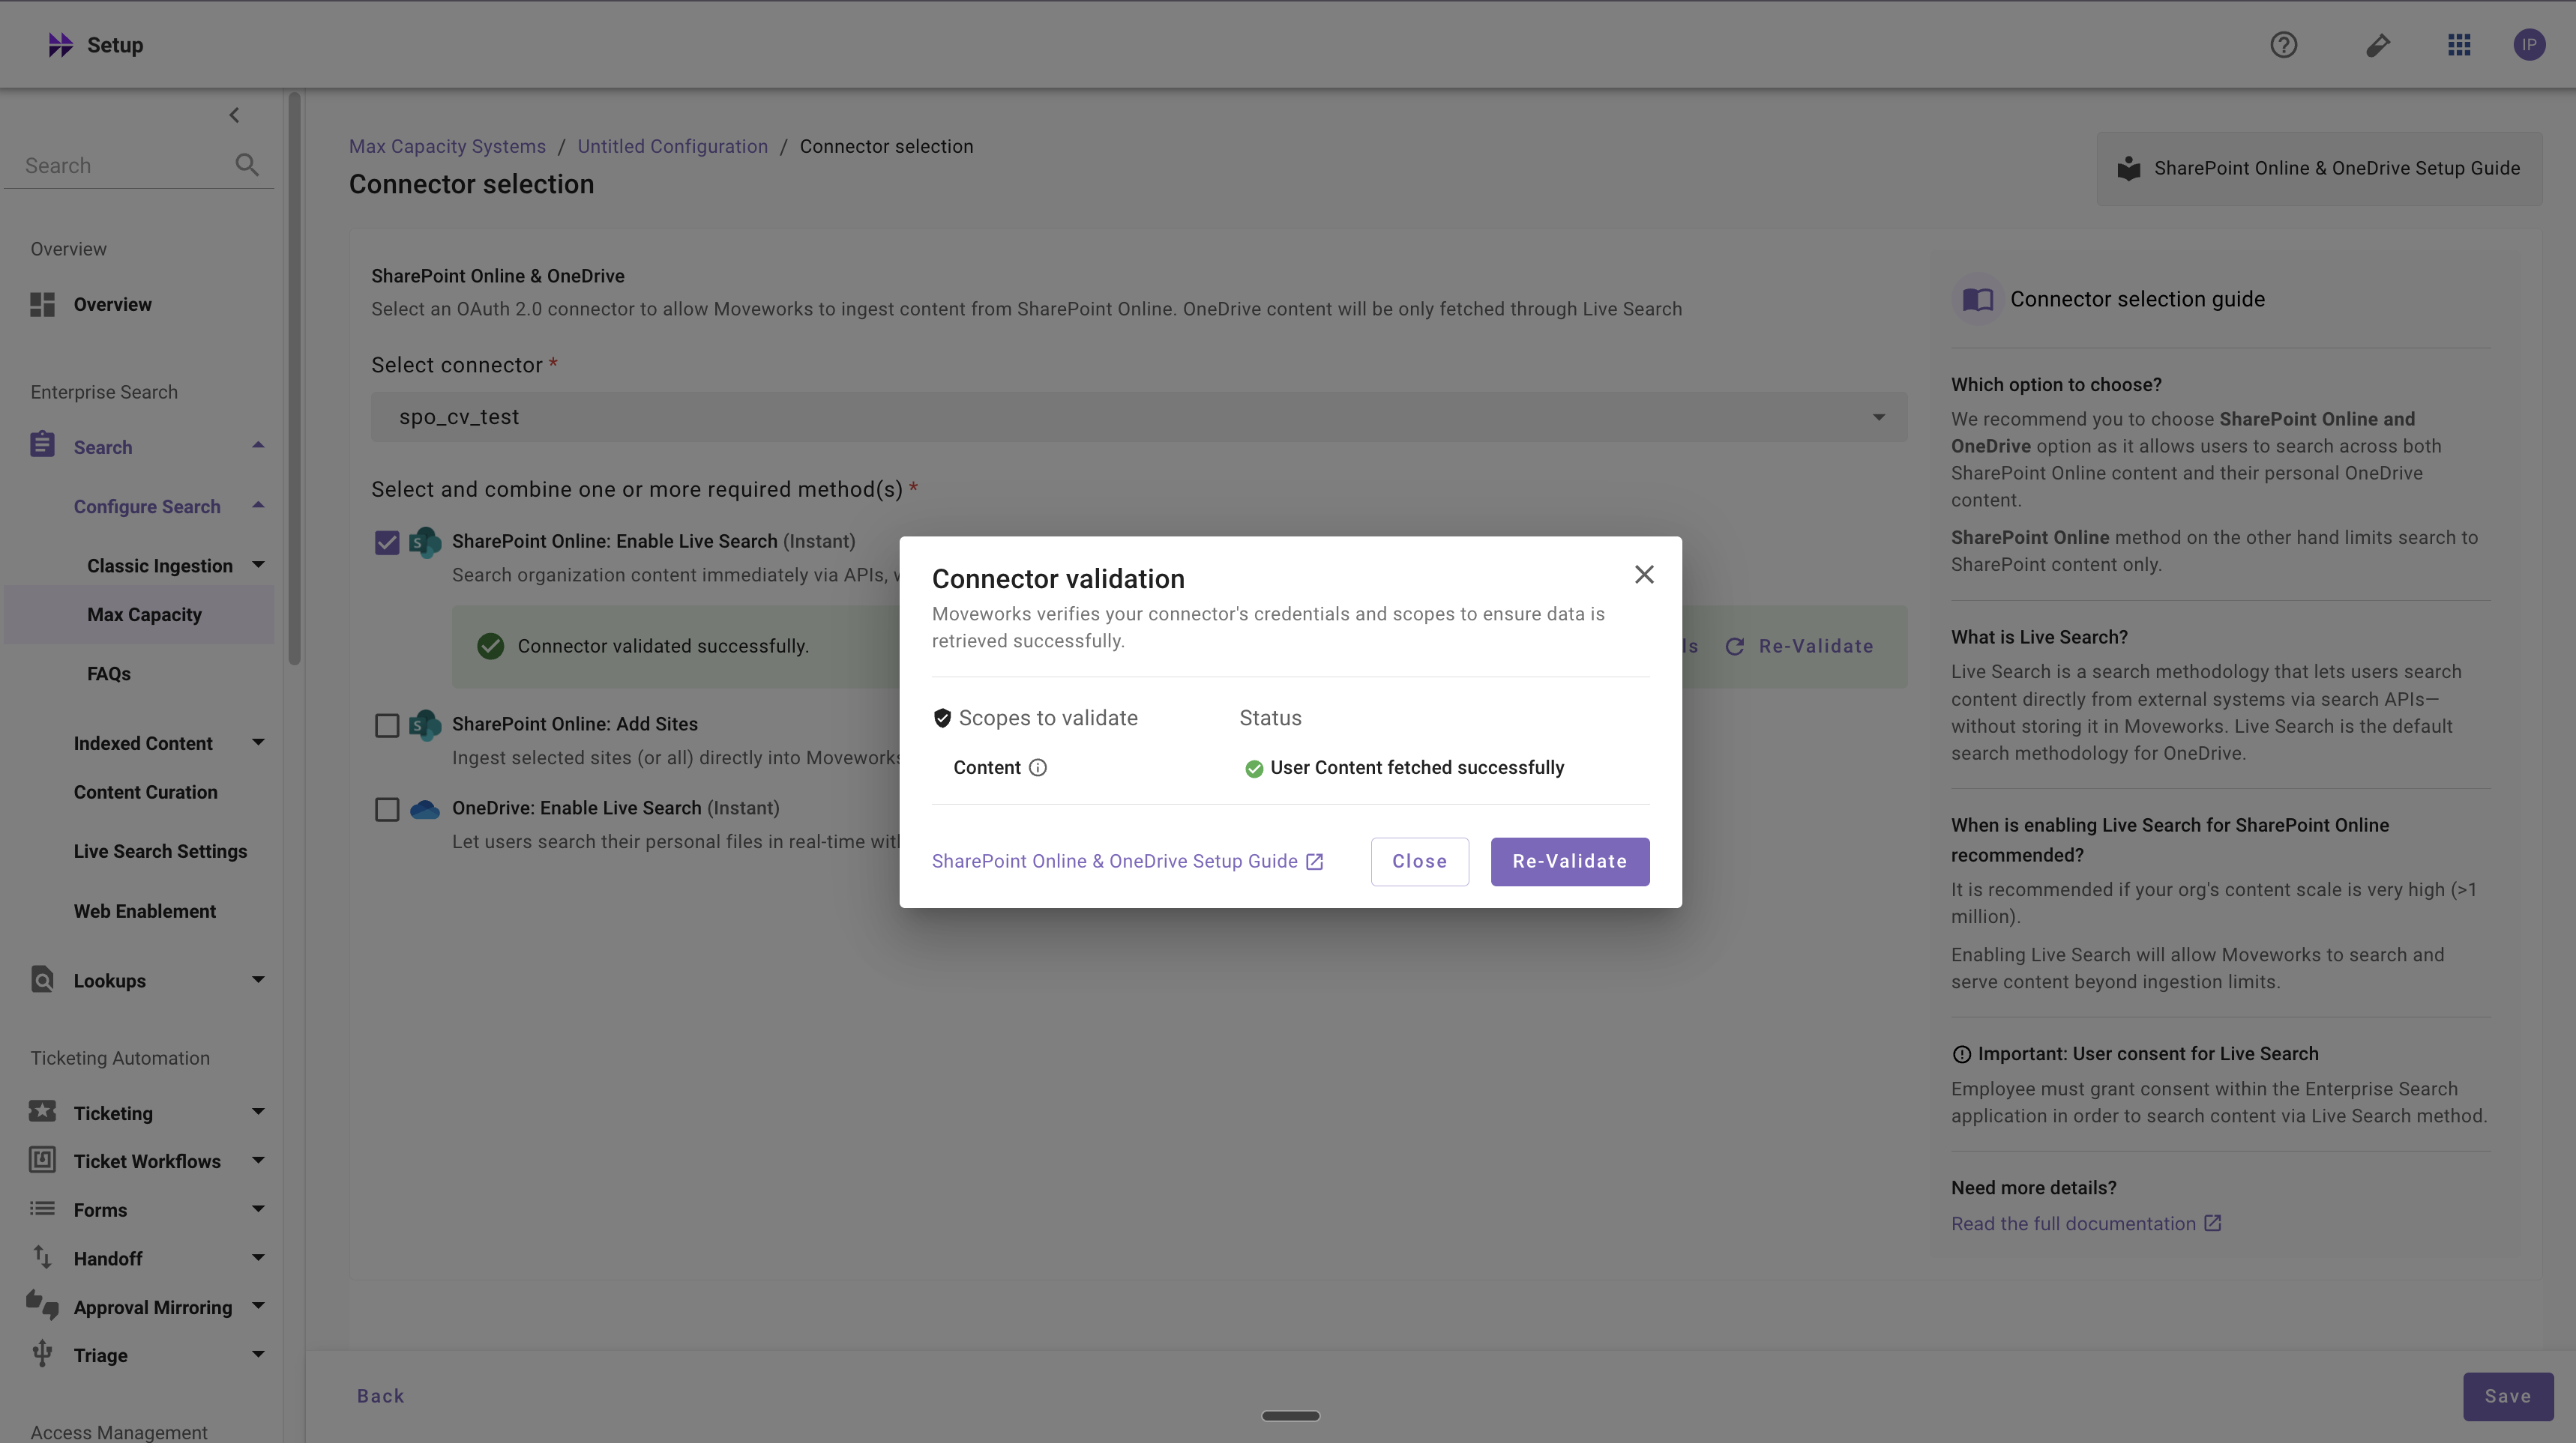Click the Save button
The image size is (2576, 1443).
pos(2507,1396)
